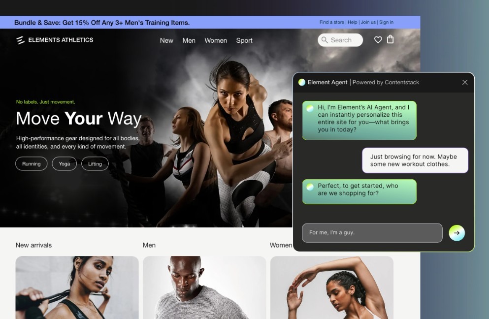Close the Element Agent chat panel
This screenshot has width=489, height=319.
pos(465,82)
